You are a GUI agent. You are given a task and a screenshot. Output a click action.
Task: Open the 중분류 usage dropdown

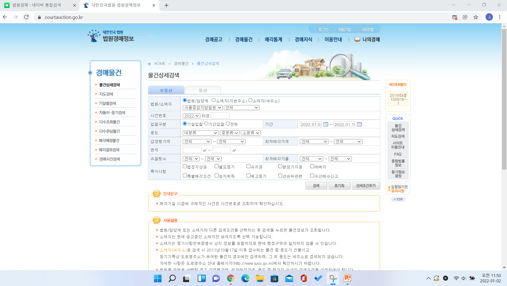point(230,133)
